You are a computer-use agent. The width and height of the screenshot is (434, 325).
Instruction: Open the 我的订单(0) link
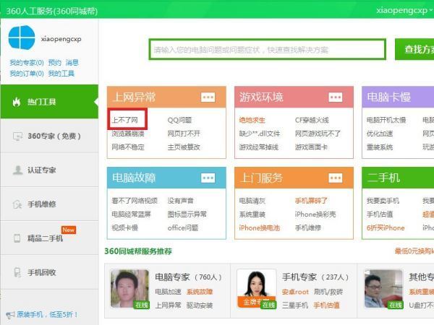[x=27, y=74]
